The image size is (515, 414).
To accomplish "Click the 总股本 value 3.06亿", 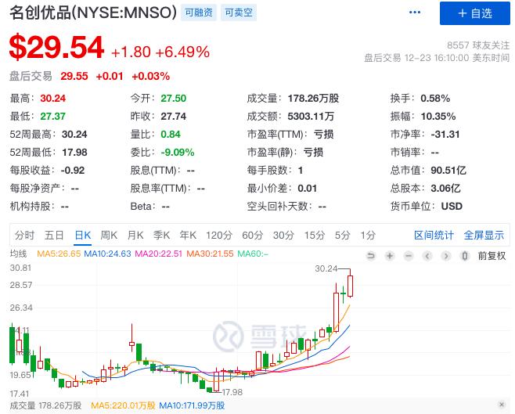I will pyautogui.click(x=445, y=188).
